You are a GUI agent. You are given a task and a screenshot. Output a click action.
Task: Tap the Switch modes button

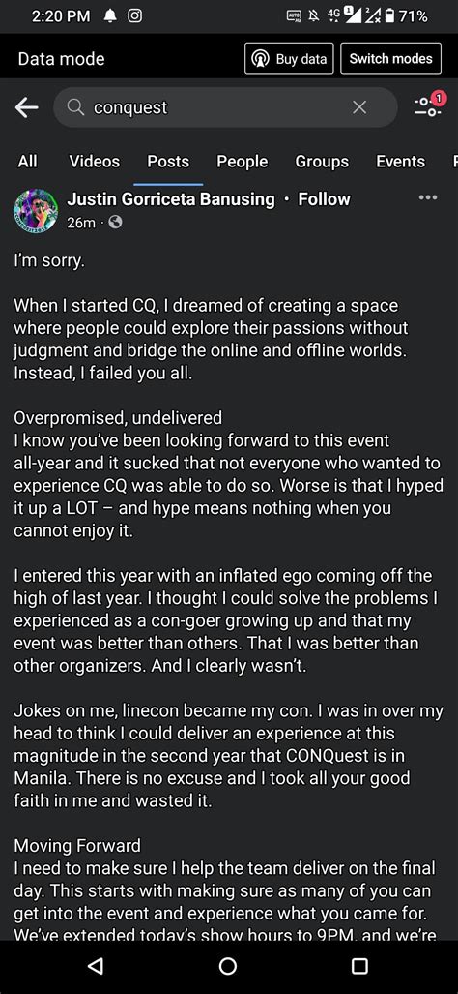[390, 59]
